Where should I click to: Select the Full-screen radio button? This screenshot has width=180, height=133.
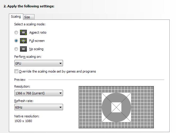click(x=16, y=41)
